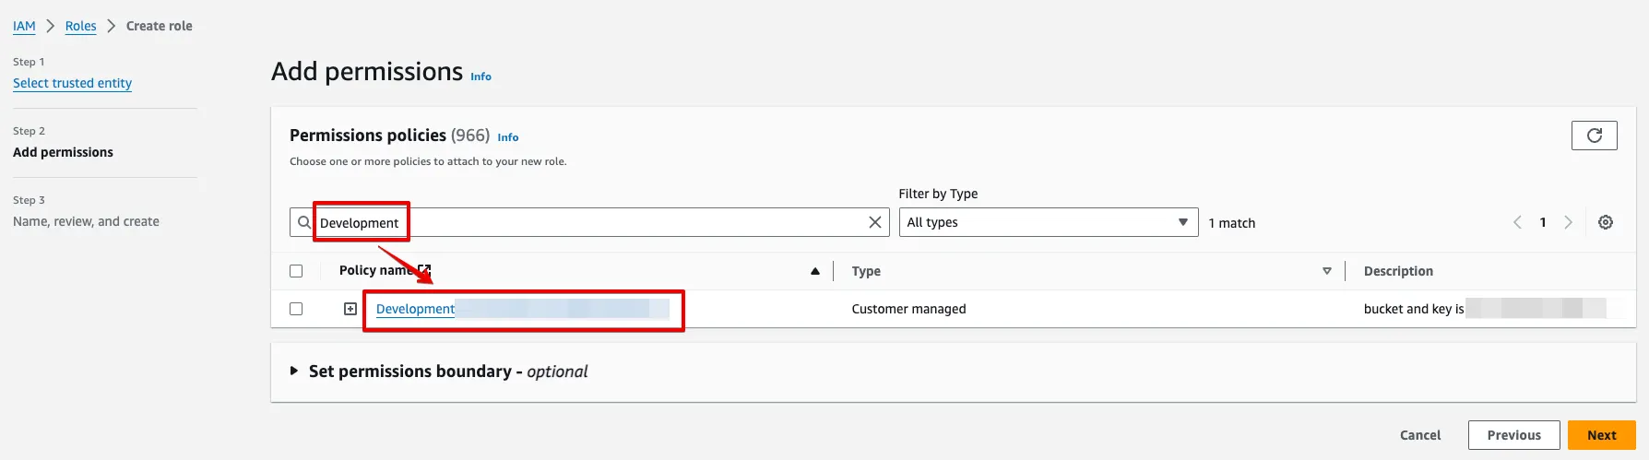This screenshot has height=460, width=1649.
Task: Open the Roles breadcrumb link
Action: tap(80, 26)
